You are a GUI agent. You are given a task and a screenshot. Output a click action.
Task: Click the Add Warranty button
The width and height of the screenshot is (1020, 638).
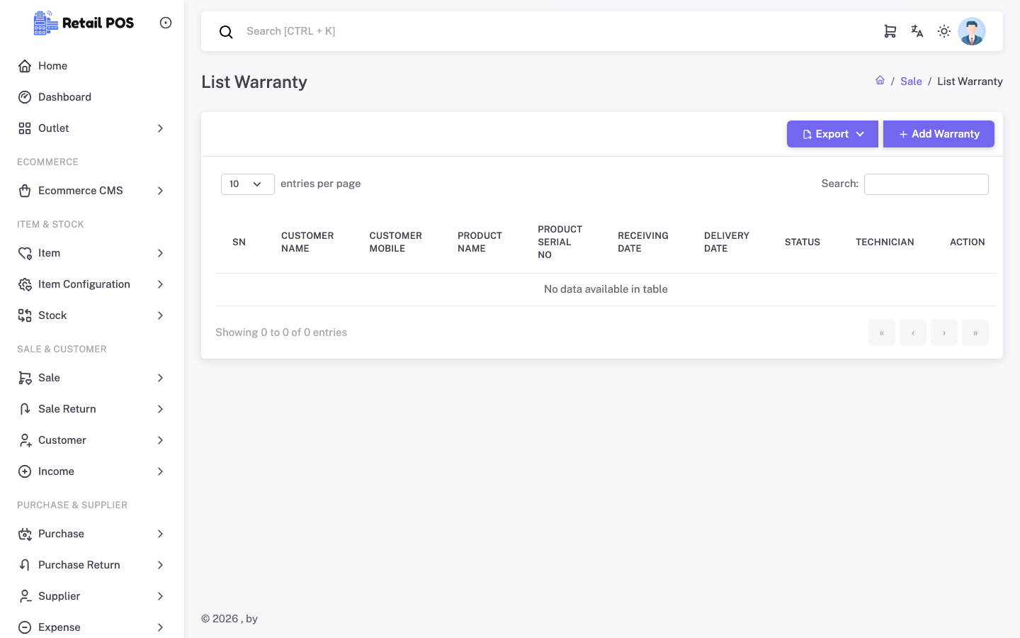[939, 134]
